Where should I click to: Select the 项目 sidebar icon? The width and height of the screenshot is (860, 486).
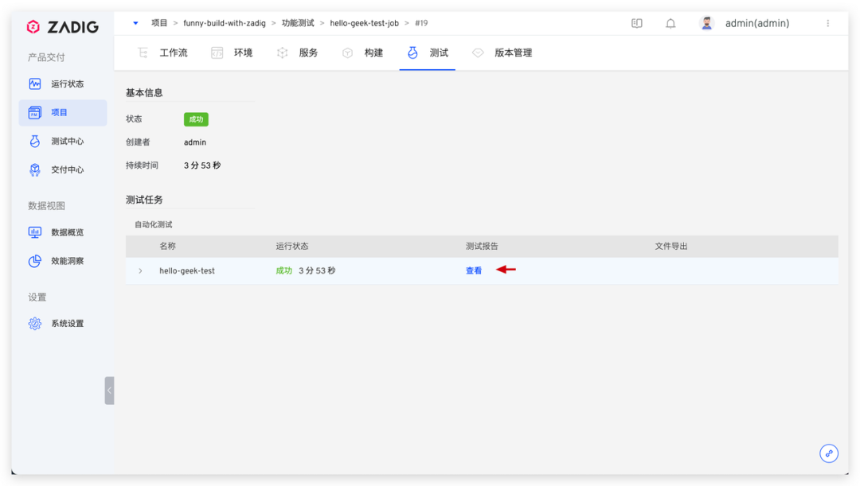[34, 112]
